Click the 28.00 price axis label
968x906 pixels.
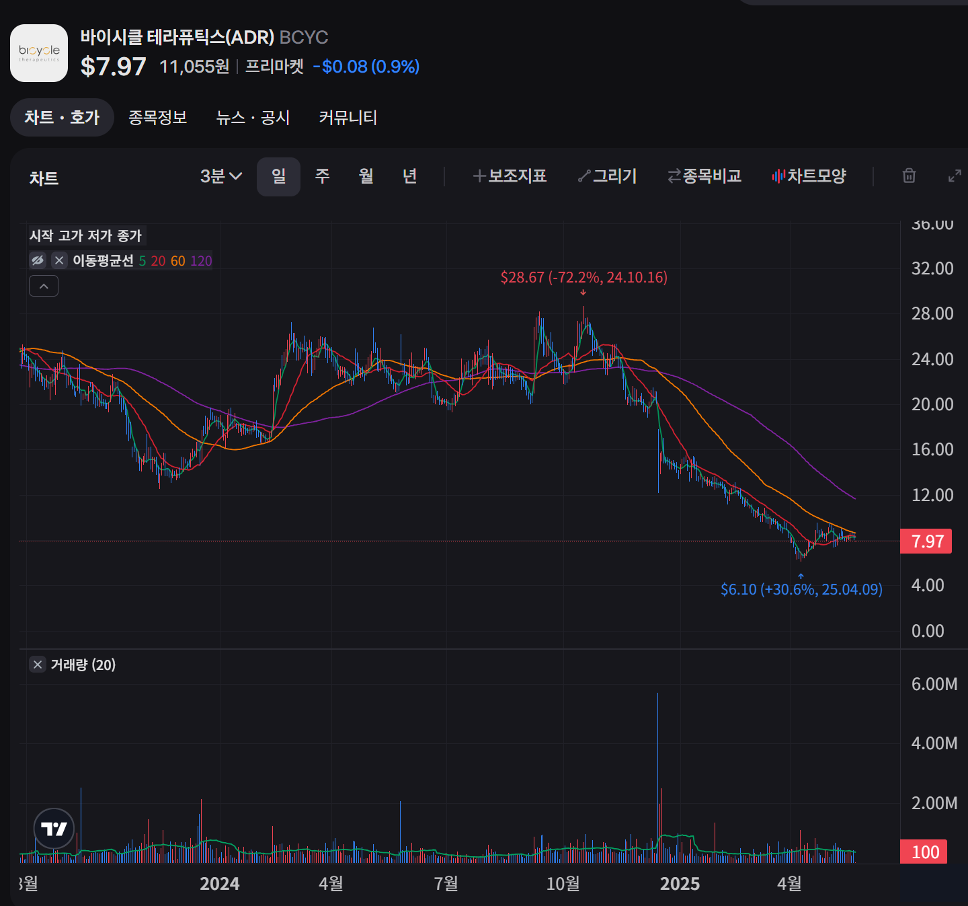(x=932, y=313)
